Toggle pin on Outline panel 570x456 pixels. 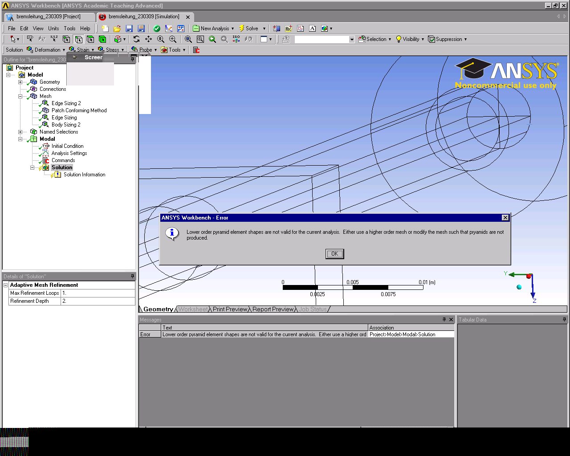pos(133,59)
